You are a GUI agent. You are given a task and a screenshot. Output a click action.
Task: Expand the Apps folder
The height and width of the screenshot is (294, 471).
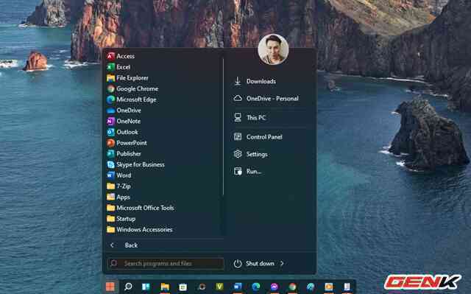coord(118,197)
